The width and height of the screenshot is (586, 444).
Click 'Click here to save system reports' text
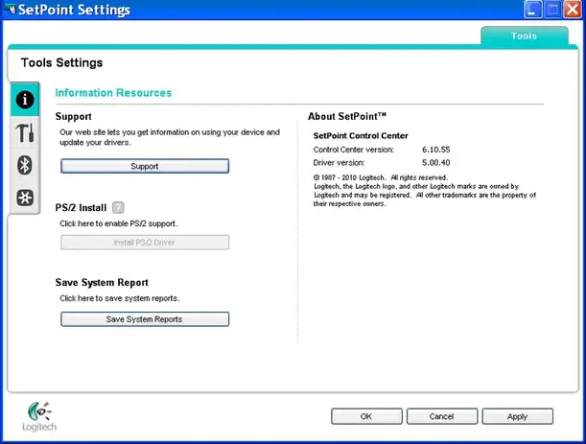120,298
